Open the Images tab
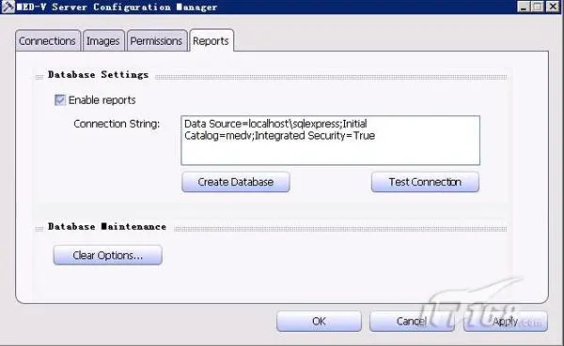 click(103, 41)
